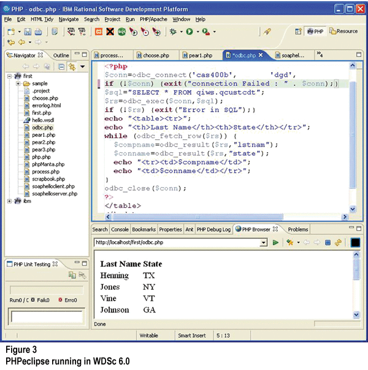Click the black square icon in PHP Browser
This screenshot has width=368, height=370.
(x=355, y=242)
